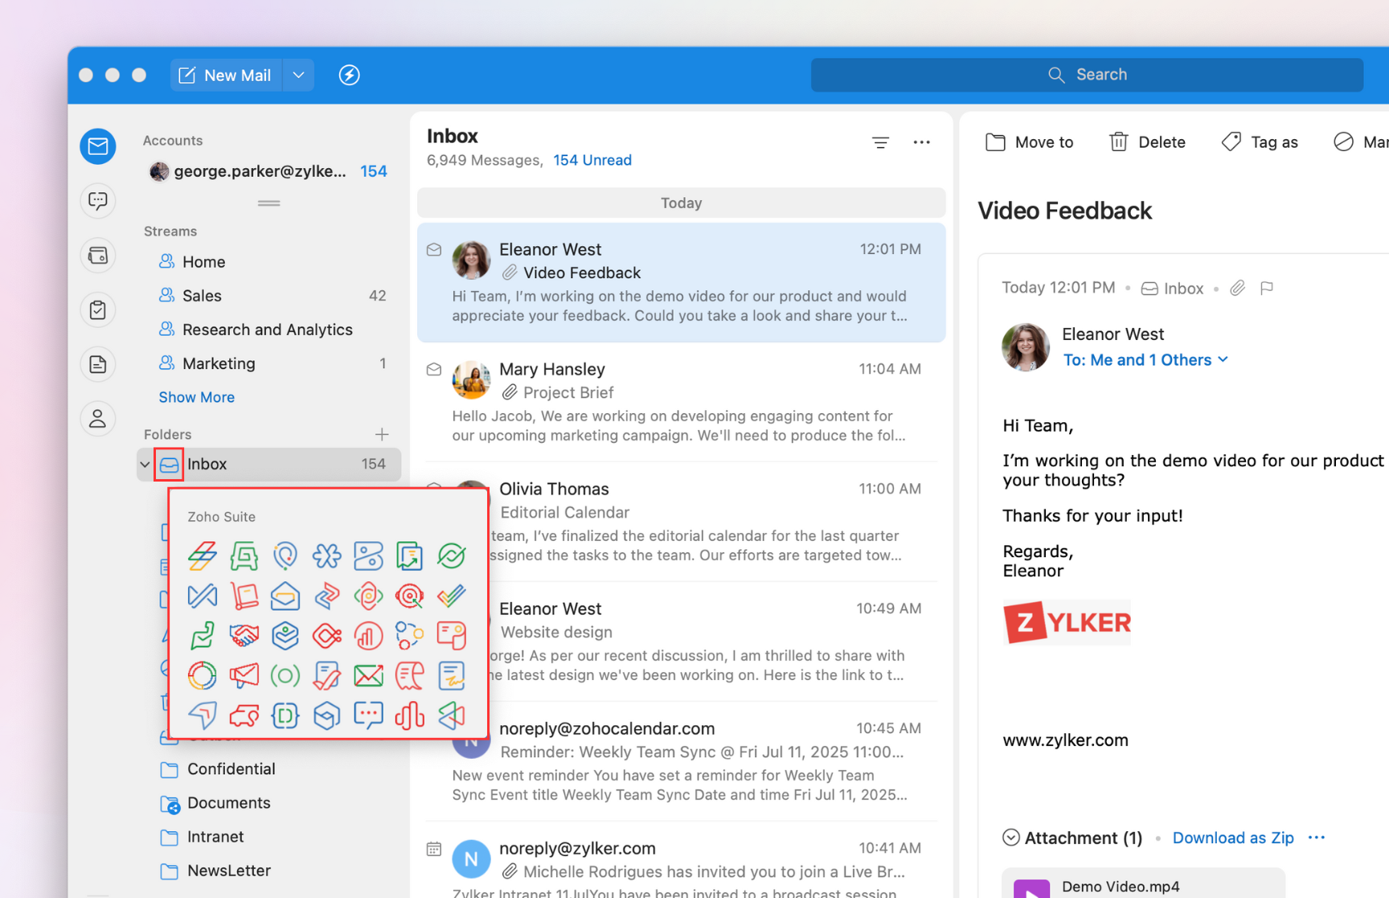This screenshot has height=898, width=1389.
Task: Open the Streams chat bubble icon in rail
Action: point(98,201)
